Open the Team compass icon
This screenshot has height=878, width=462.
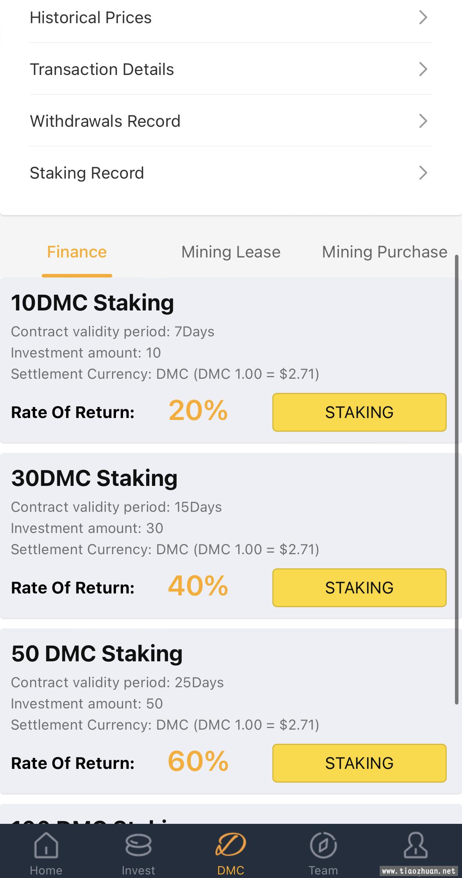coord(323,845)
